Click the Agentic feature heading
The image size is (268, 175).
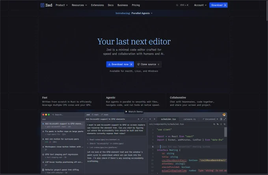pos(111,98)
